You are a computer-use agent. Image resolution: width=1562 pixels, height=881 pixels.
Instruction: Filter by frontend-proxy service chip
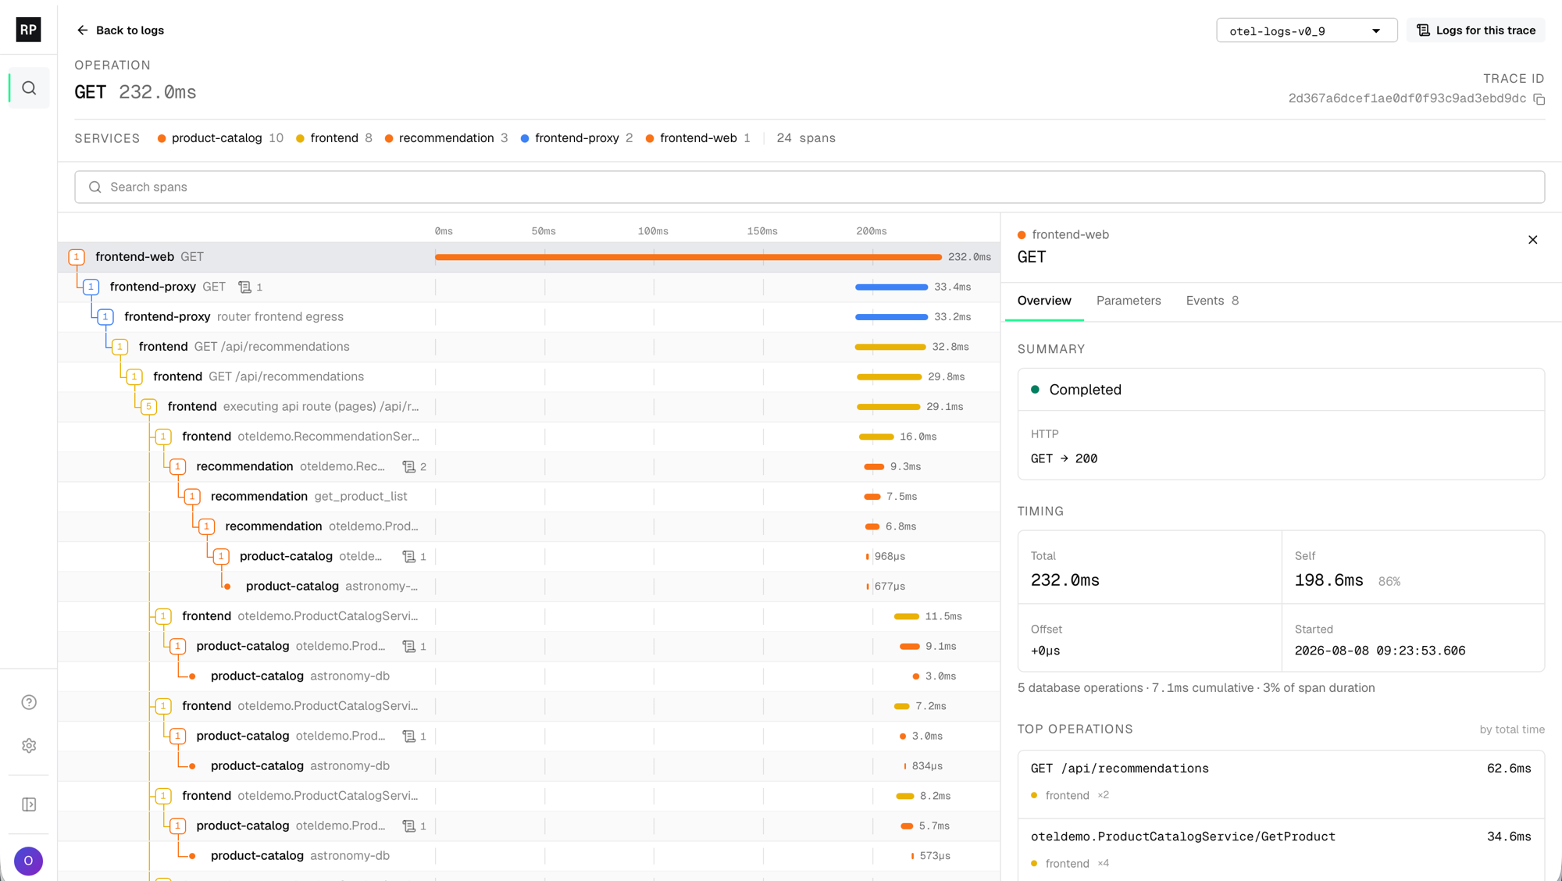(x=576, y=138)
